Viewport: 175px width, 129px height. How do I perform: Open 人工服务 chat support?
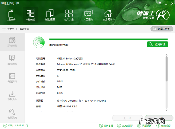click(x=88, y=15)
